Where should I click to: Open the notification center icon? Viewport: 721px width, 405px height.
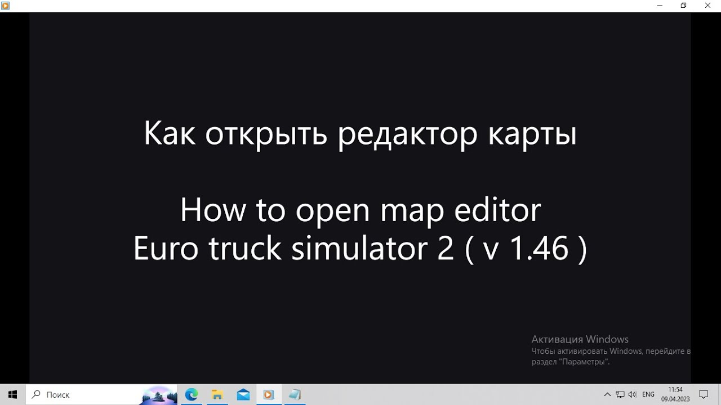coord(704,394)
